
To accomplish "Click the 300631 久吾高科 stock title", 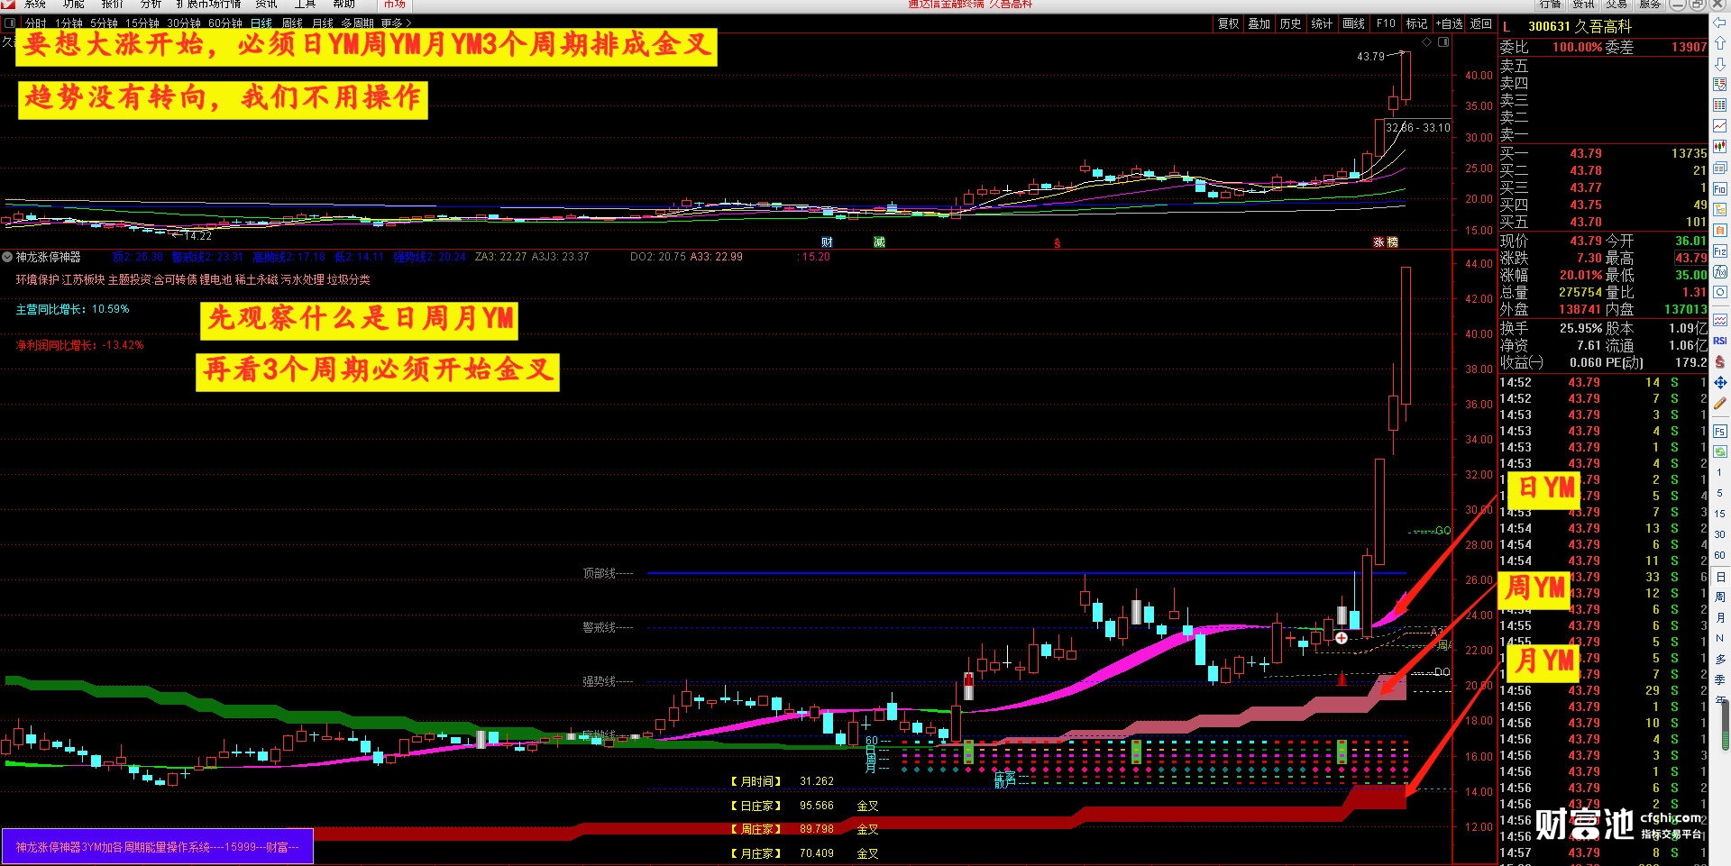I will tap(1580, 26).
